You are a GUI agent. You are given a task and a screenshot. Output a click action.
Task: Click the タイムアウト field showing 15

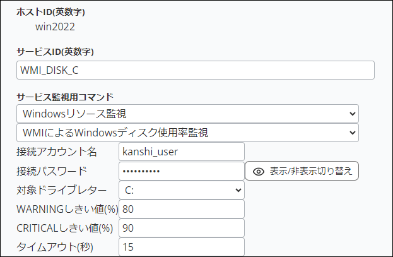[181, 247]
